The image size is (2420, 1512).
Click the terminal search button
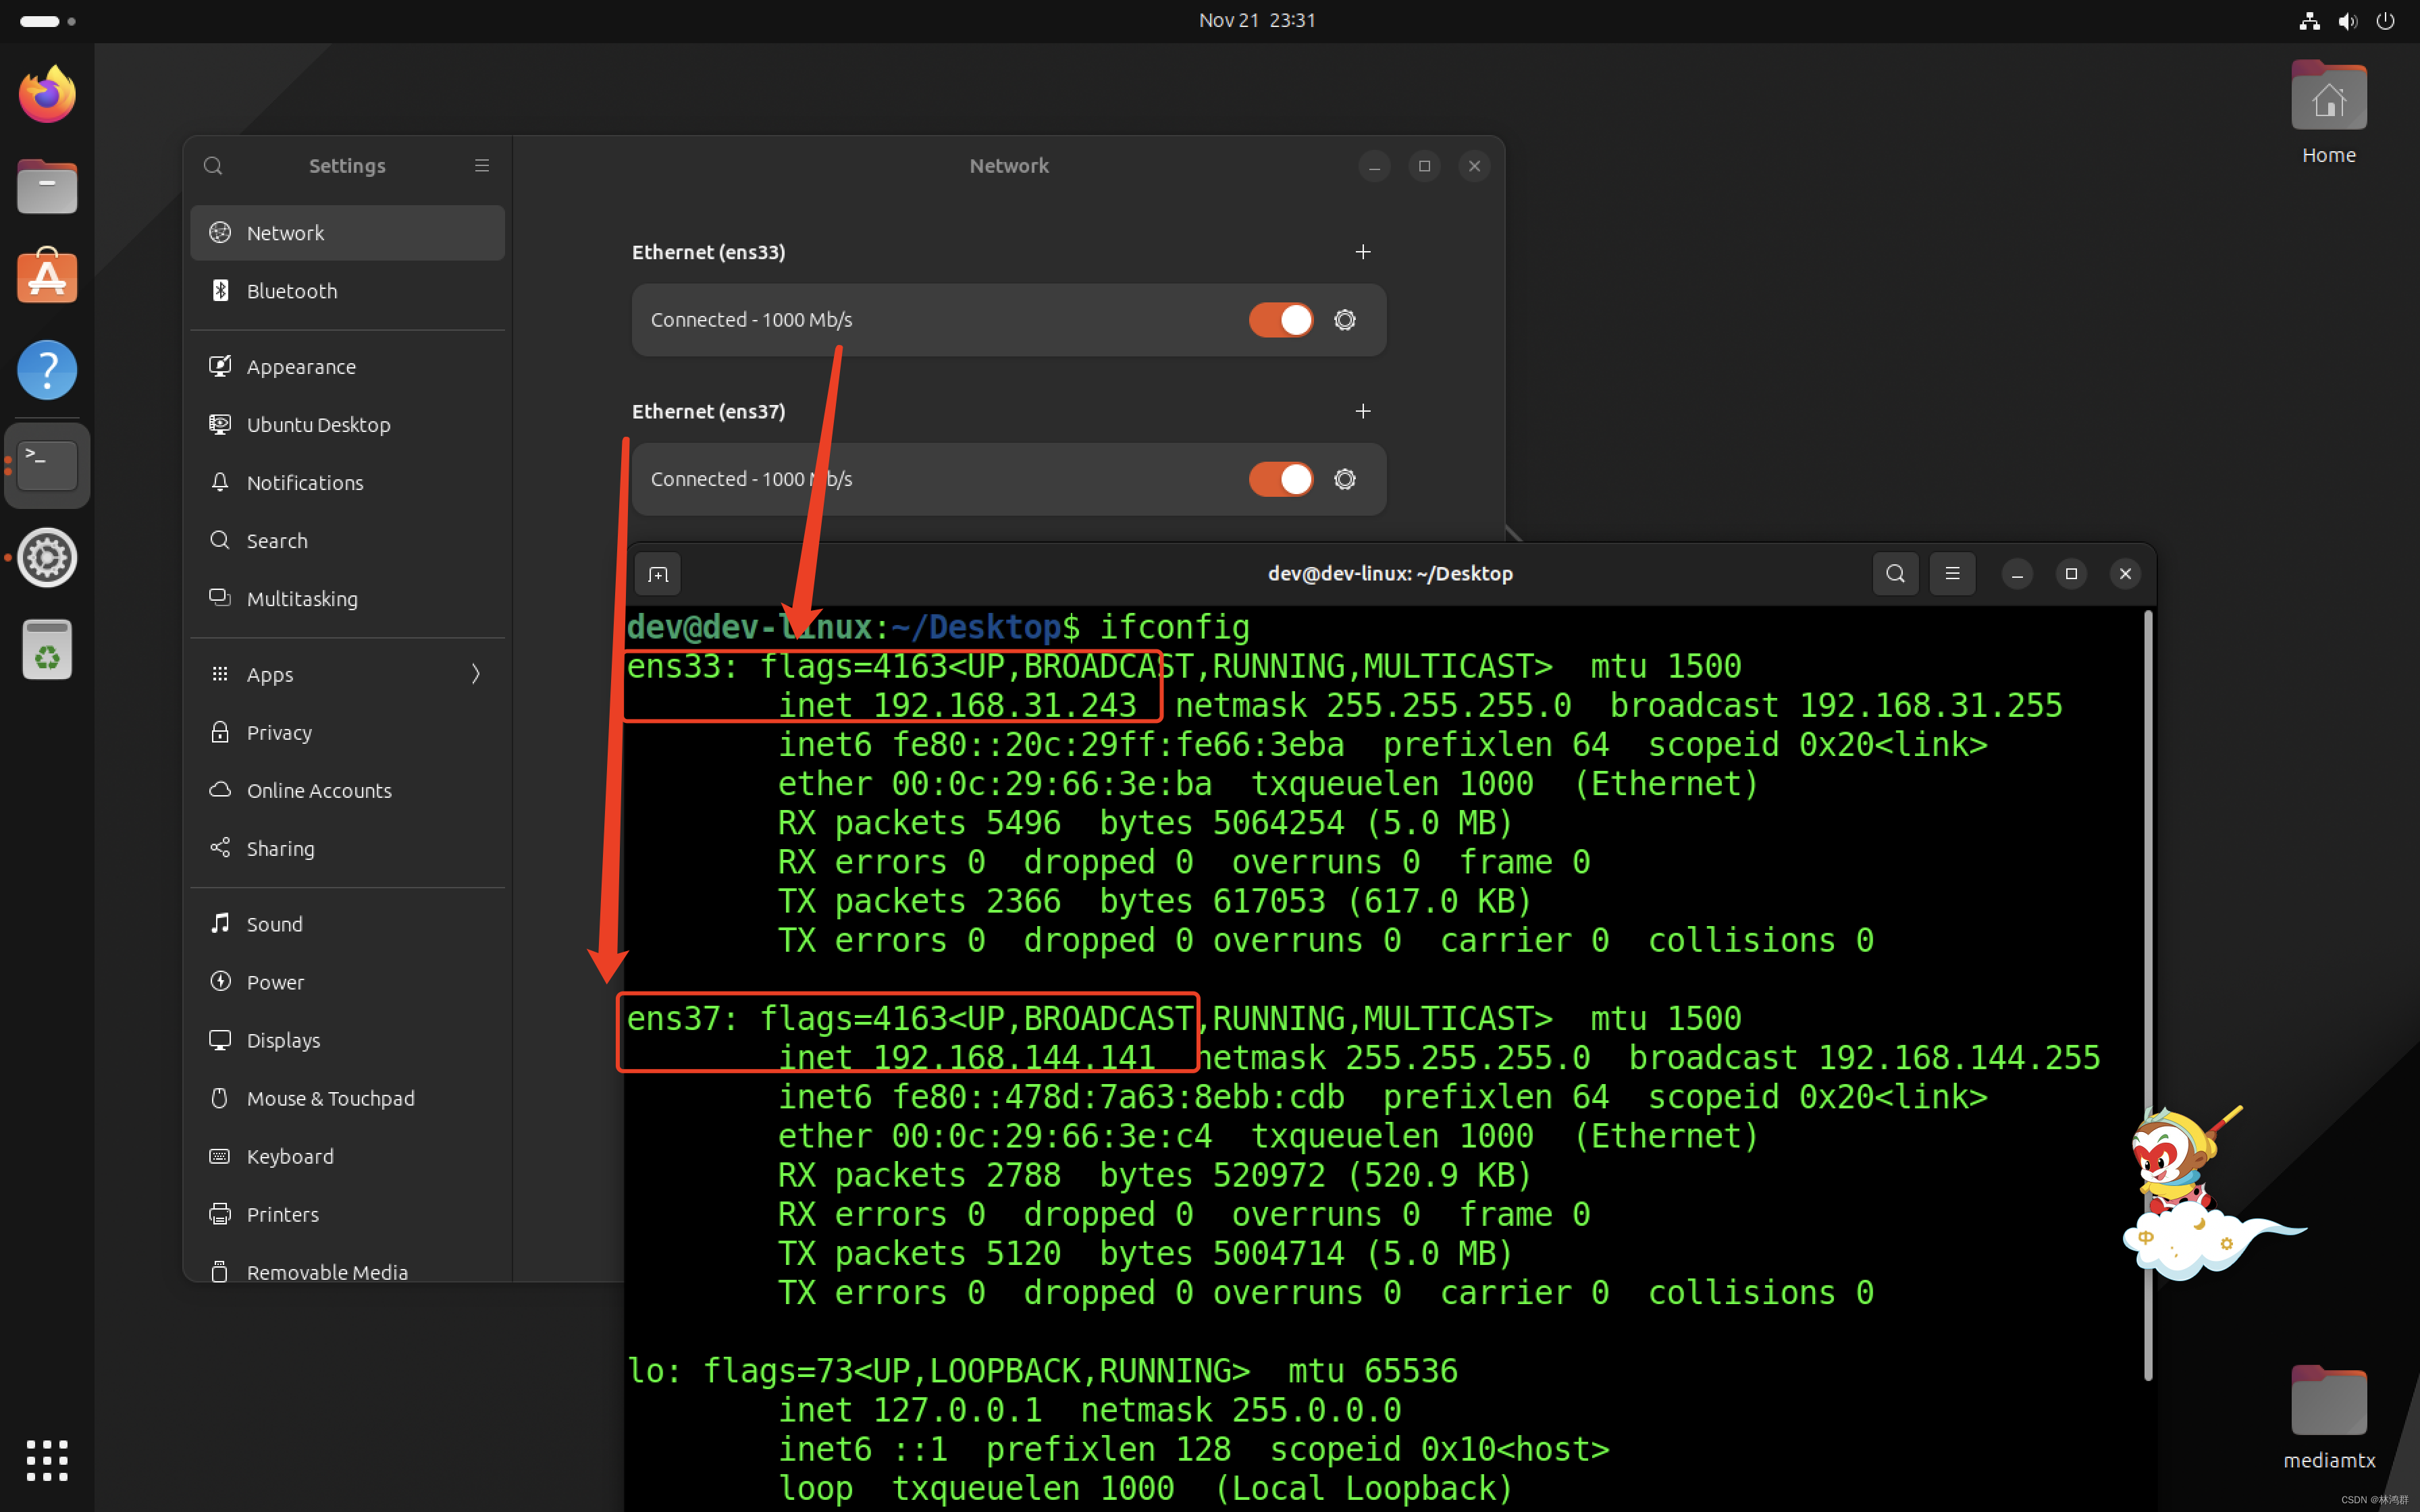coord(1895,574)
